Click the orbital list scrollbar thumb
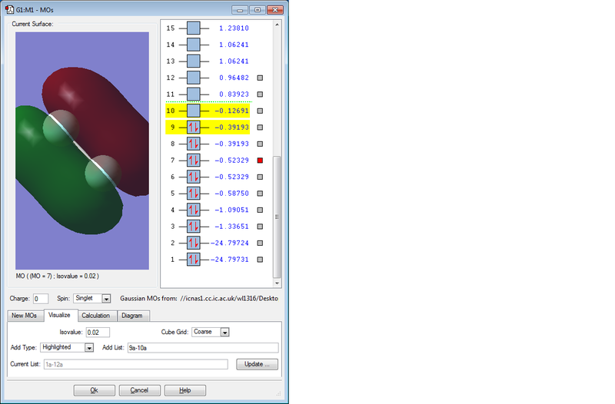The height and width of the screenshot is (404, 615). click(277, 217)
